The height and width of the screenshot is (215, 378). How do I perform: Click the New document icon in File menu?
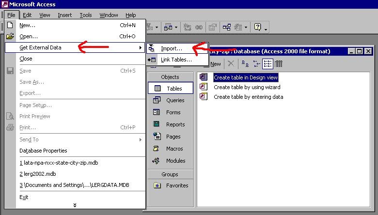10,25
